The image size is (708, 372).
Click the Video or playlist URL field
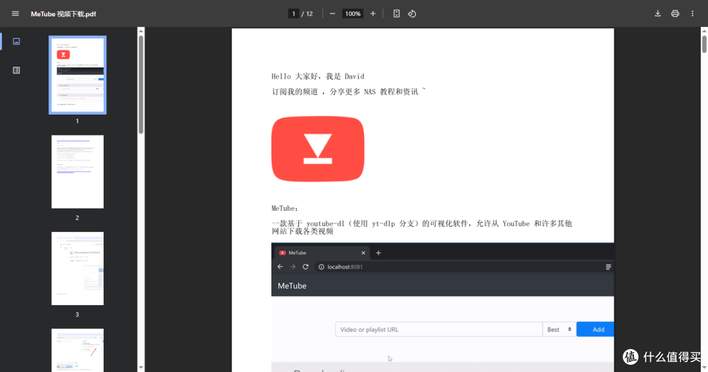pos(439,329)
